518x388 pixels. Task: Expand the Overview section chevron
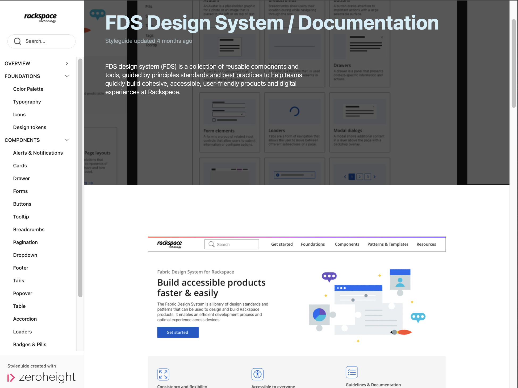coord(67,63)
